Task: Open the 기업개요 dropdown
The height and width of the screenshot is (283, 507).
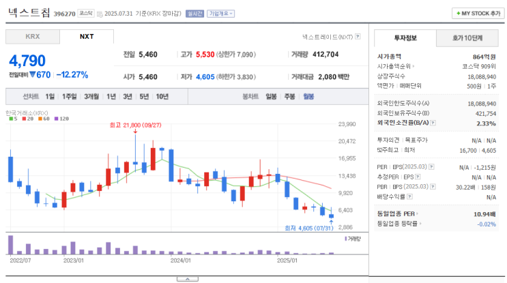Action: click(221, 14)
